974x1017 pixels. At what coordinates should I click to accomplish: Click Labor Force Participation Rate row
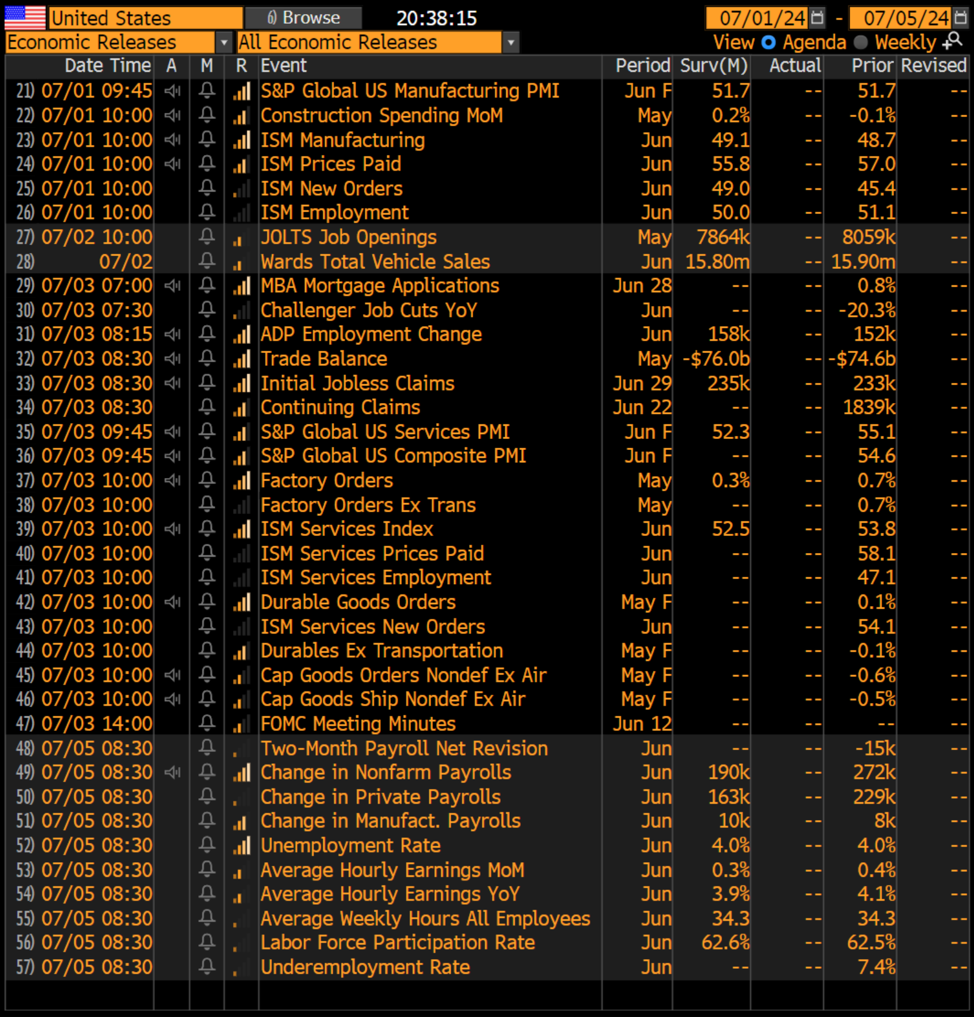coord(488,943)
